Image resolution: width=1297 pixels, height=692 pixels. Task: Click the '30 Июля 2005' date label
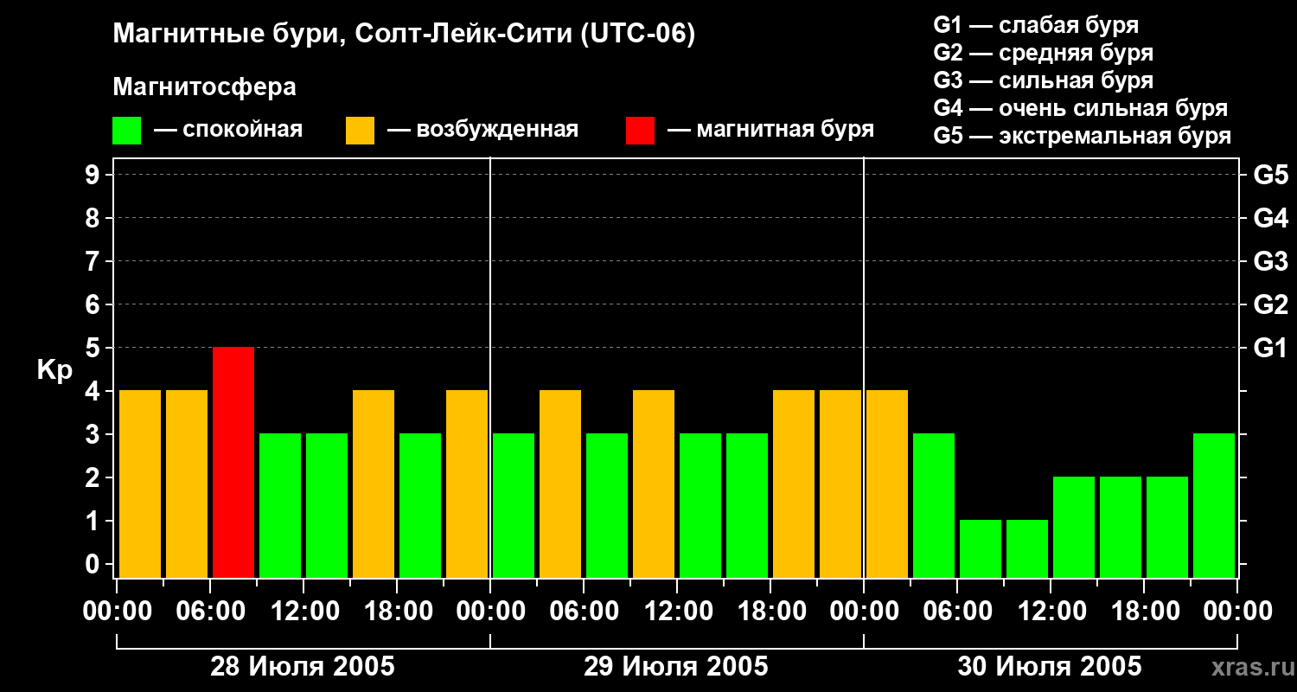pos(1050,667)
